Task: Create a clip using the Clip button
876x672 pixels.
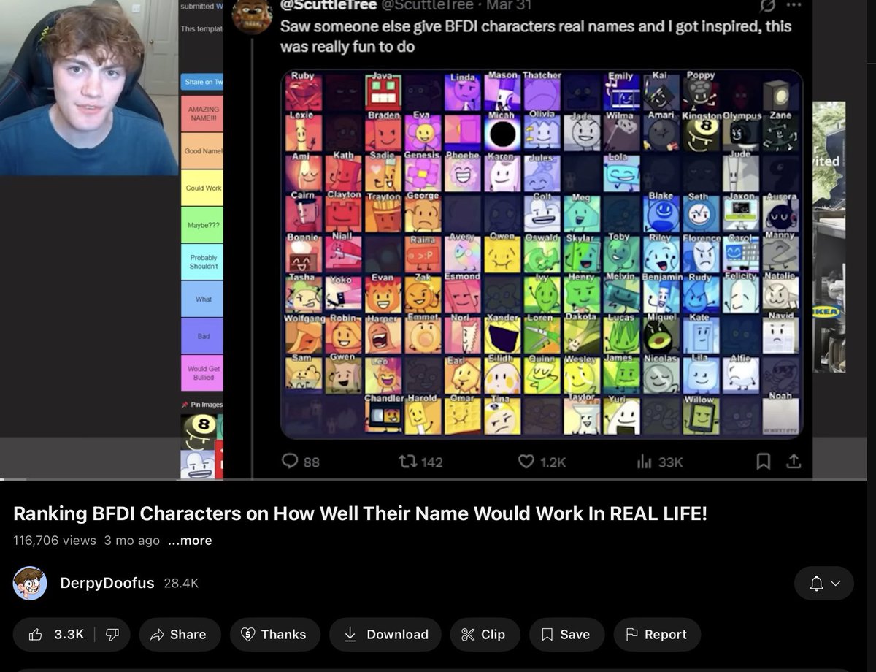Action: coord(483,634)
